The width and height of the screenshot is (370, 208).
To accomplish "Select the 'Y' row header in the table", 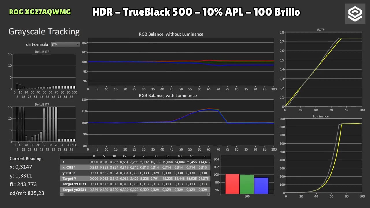I will tap(64, 162).
